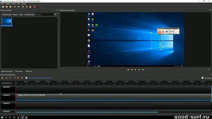
Task: Click the Open Project toolbar icon
Action: point(7,7)
